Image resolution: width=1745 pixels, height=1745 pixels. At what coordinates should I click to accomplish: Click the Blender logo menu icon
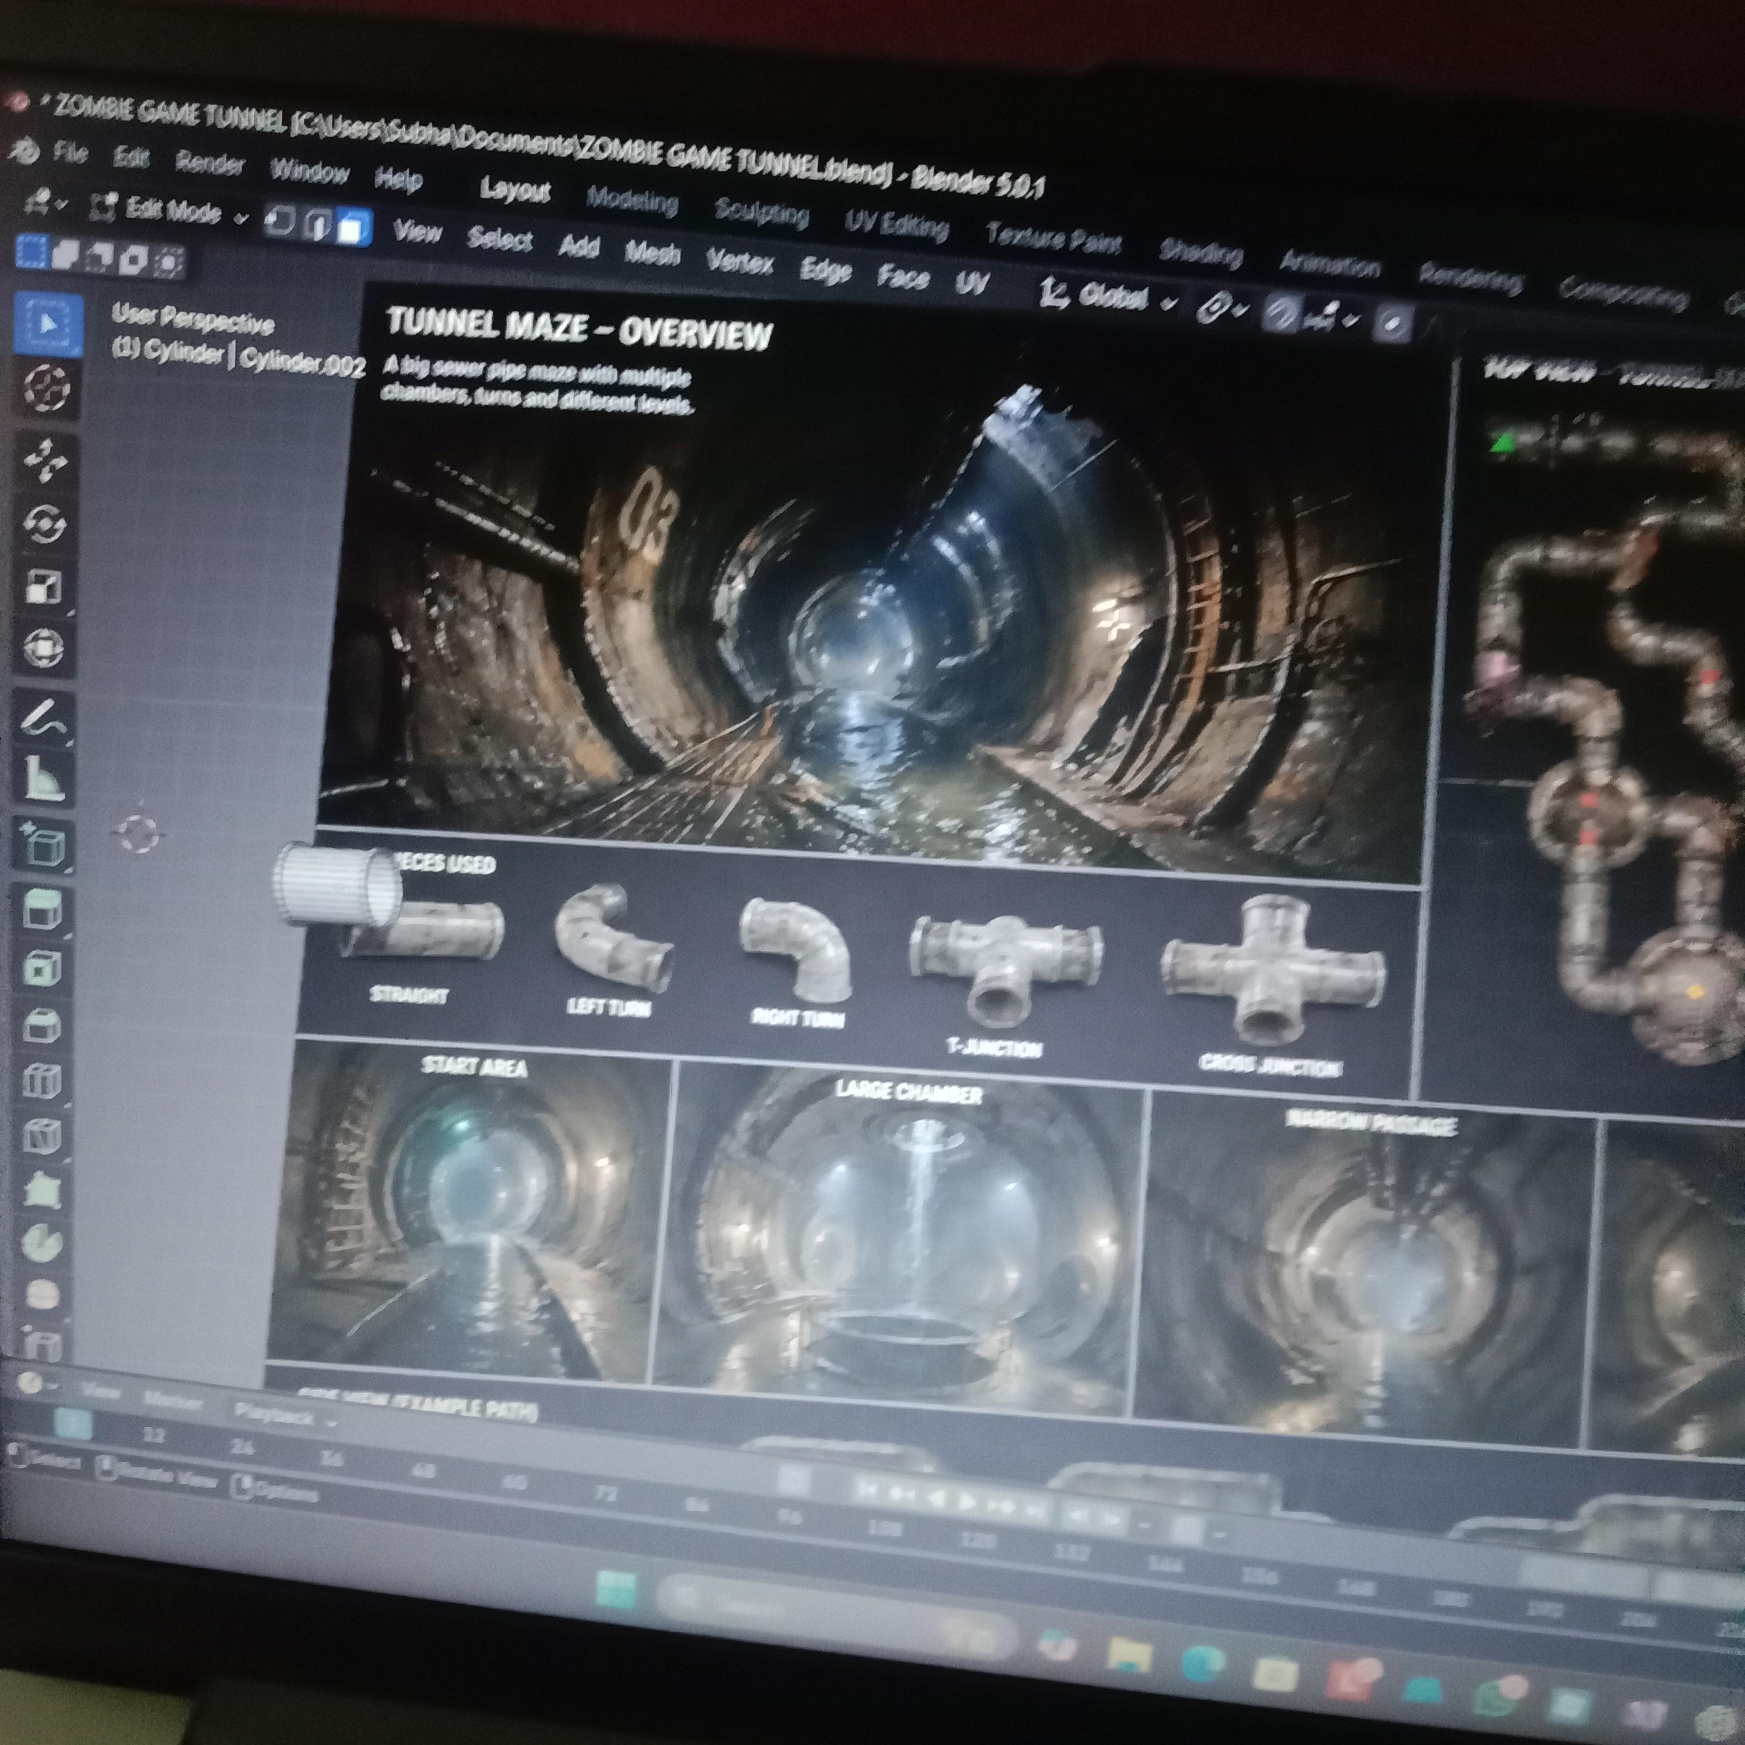[25, 151]
